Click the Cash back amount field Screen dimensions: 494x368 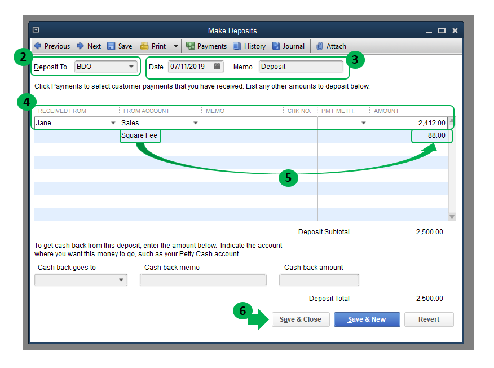click(319, 280)
